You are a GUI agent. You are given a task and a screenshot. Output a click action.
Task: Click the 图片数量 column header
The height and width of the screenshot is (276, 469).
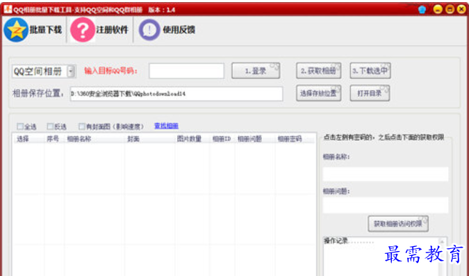coord(189,139)
